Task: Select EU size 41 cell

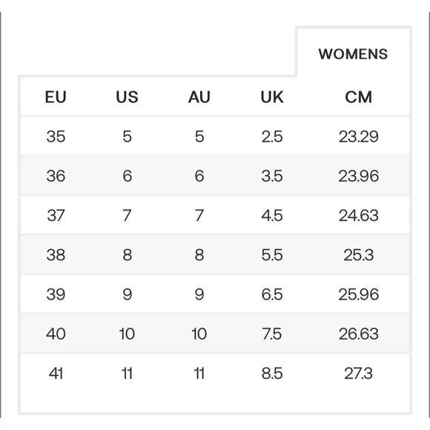Action: [x=56, y=373]
